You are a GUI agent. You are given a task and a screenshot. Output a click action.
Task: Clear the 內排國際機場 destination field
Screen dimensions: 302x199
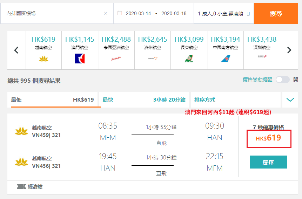[106, 13]
